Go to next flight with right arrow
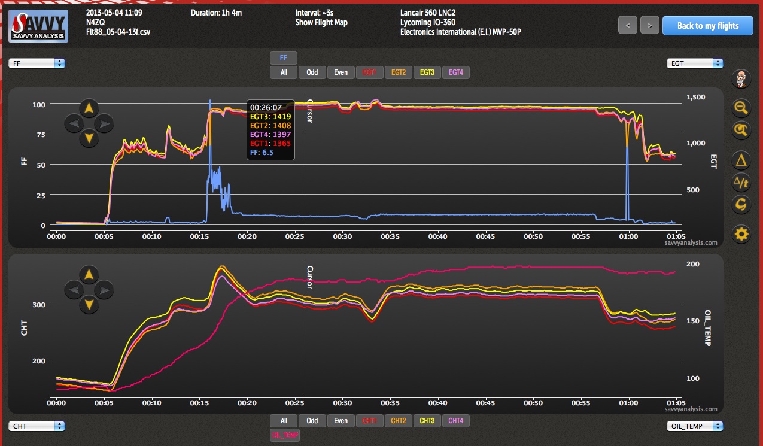This screenshot has height=446, width=763. [649, 26]
